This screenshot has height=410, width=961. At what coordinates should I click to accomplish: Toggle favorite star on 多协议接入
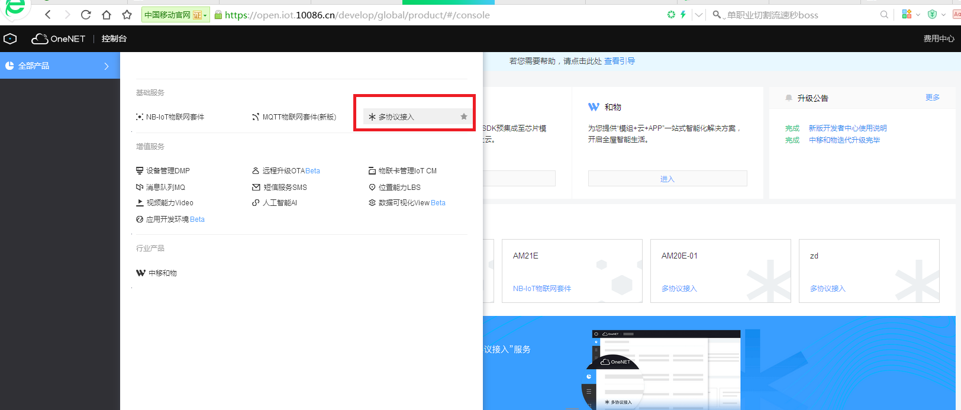point(464,117)
